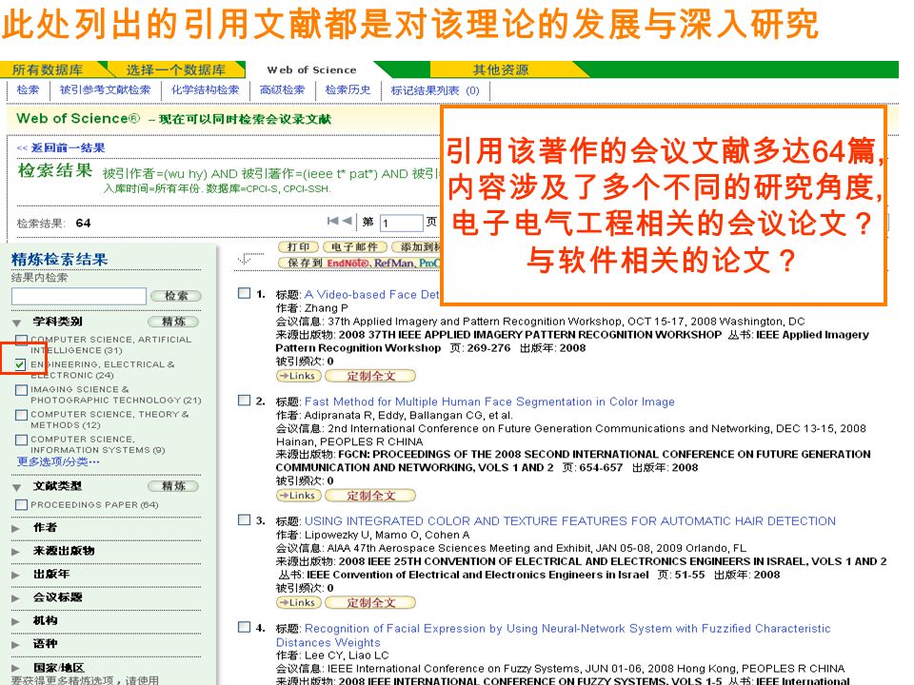Select the checkbox for result 1
The height and width of the screenshot is (685, 914).
click(x=245, y=293)
